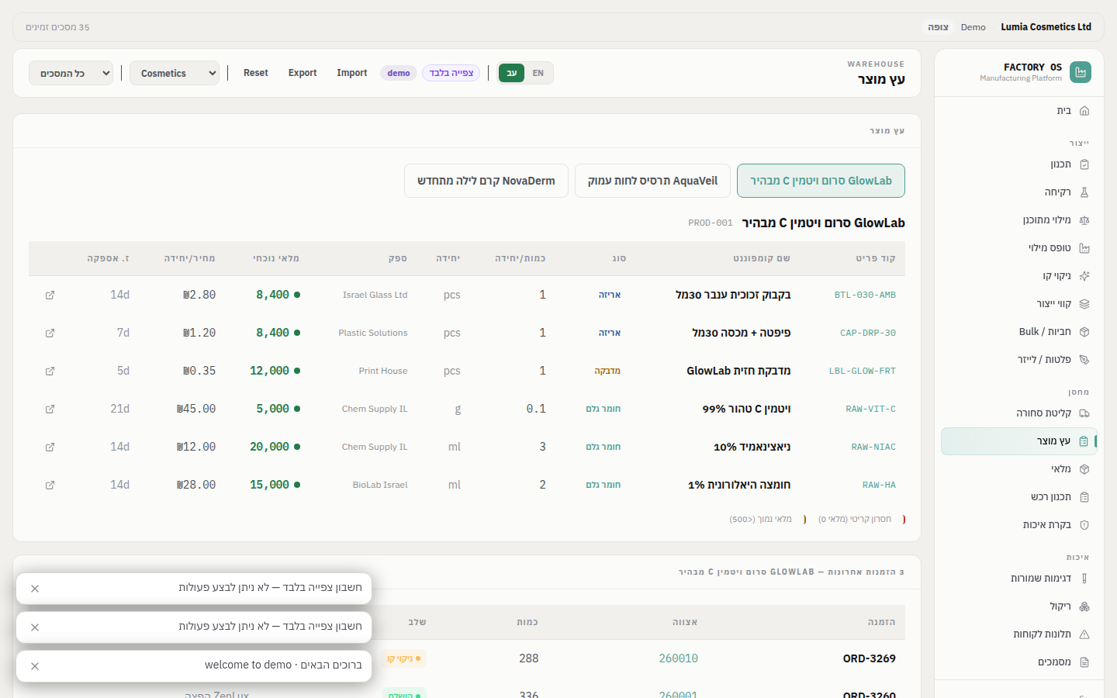Click supplier Print House
Viewport: 1117px width, 698px height.
(x=383, y=371)
